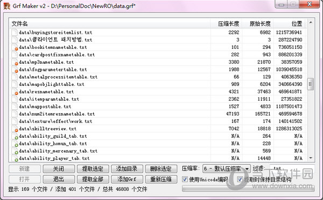Viewport: 323px width, 200px height.
Task: Click the file count status text 显示 169 个文件
Action: (x=28, y=189)
